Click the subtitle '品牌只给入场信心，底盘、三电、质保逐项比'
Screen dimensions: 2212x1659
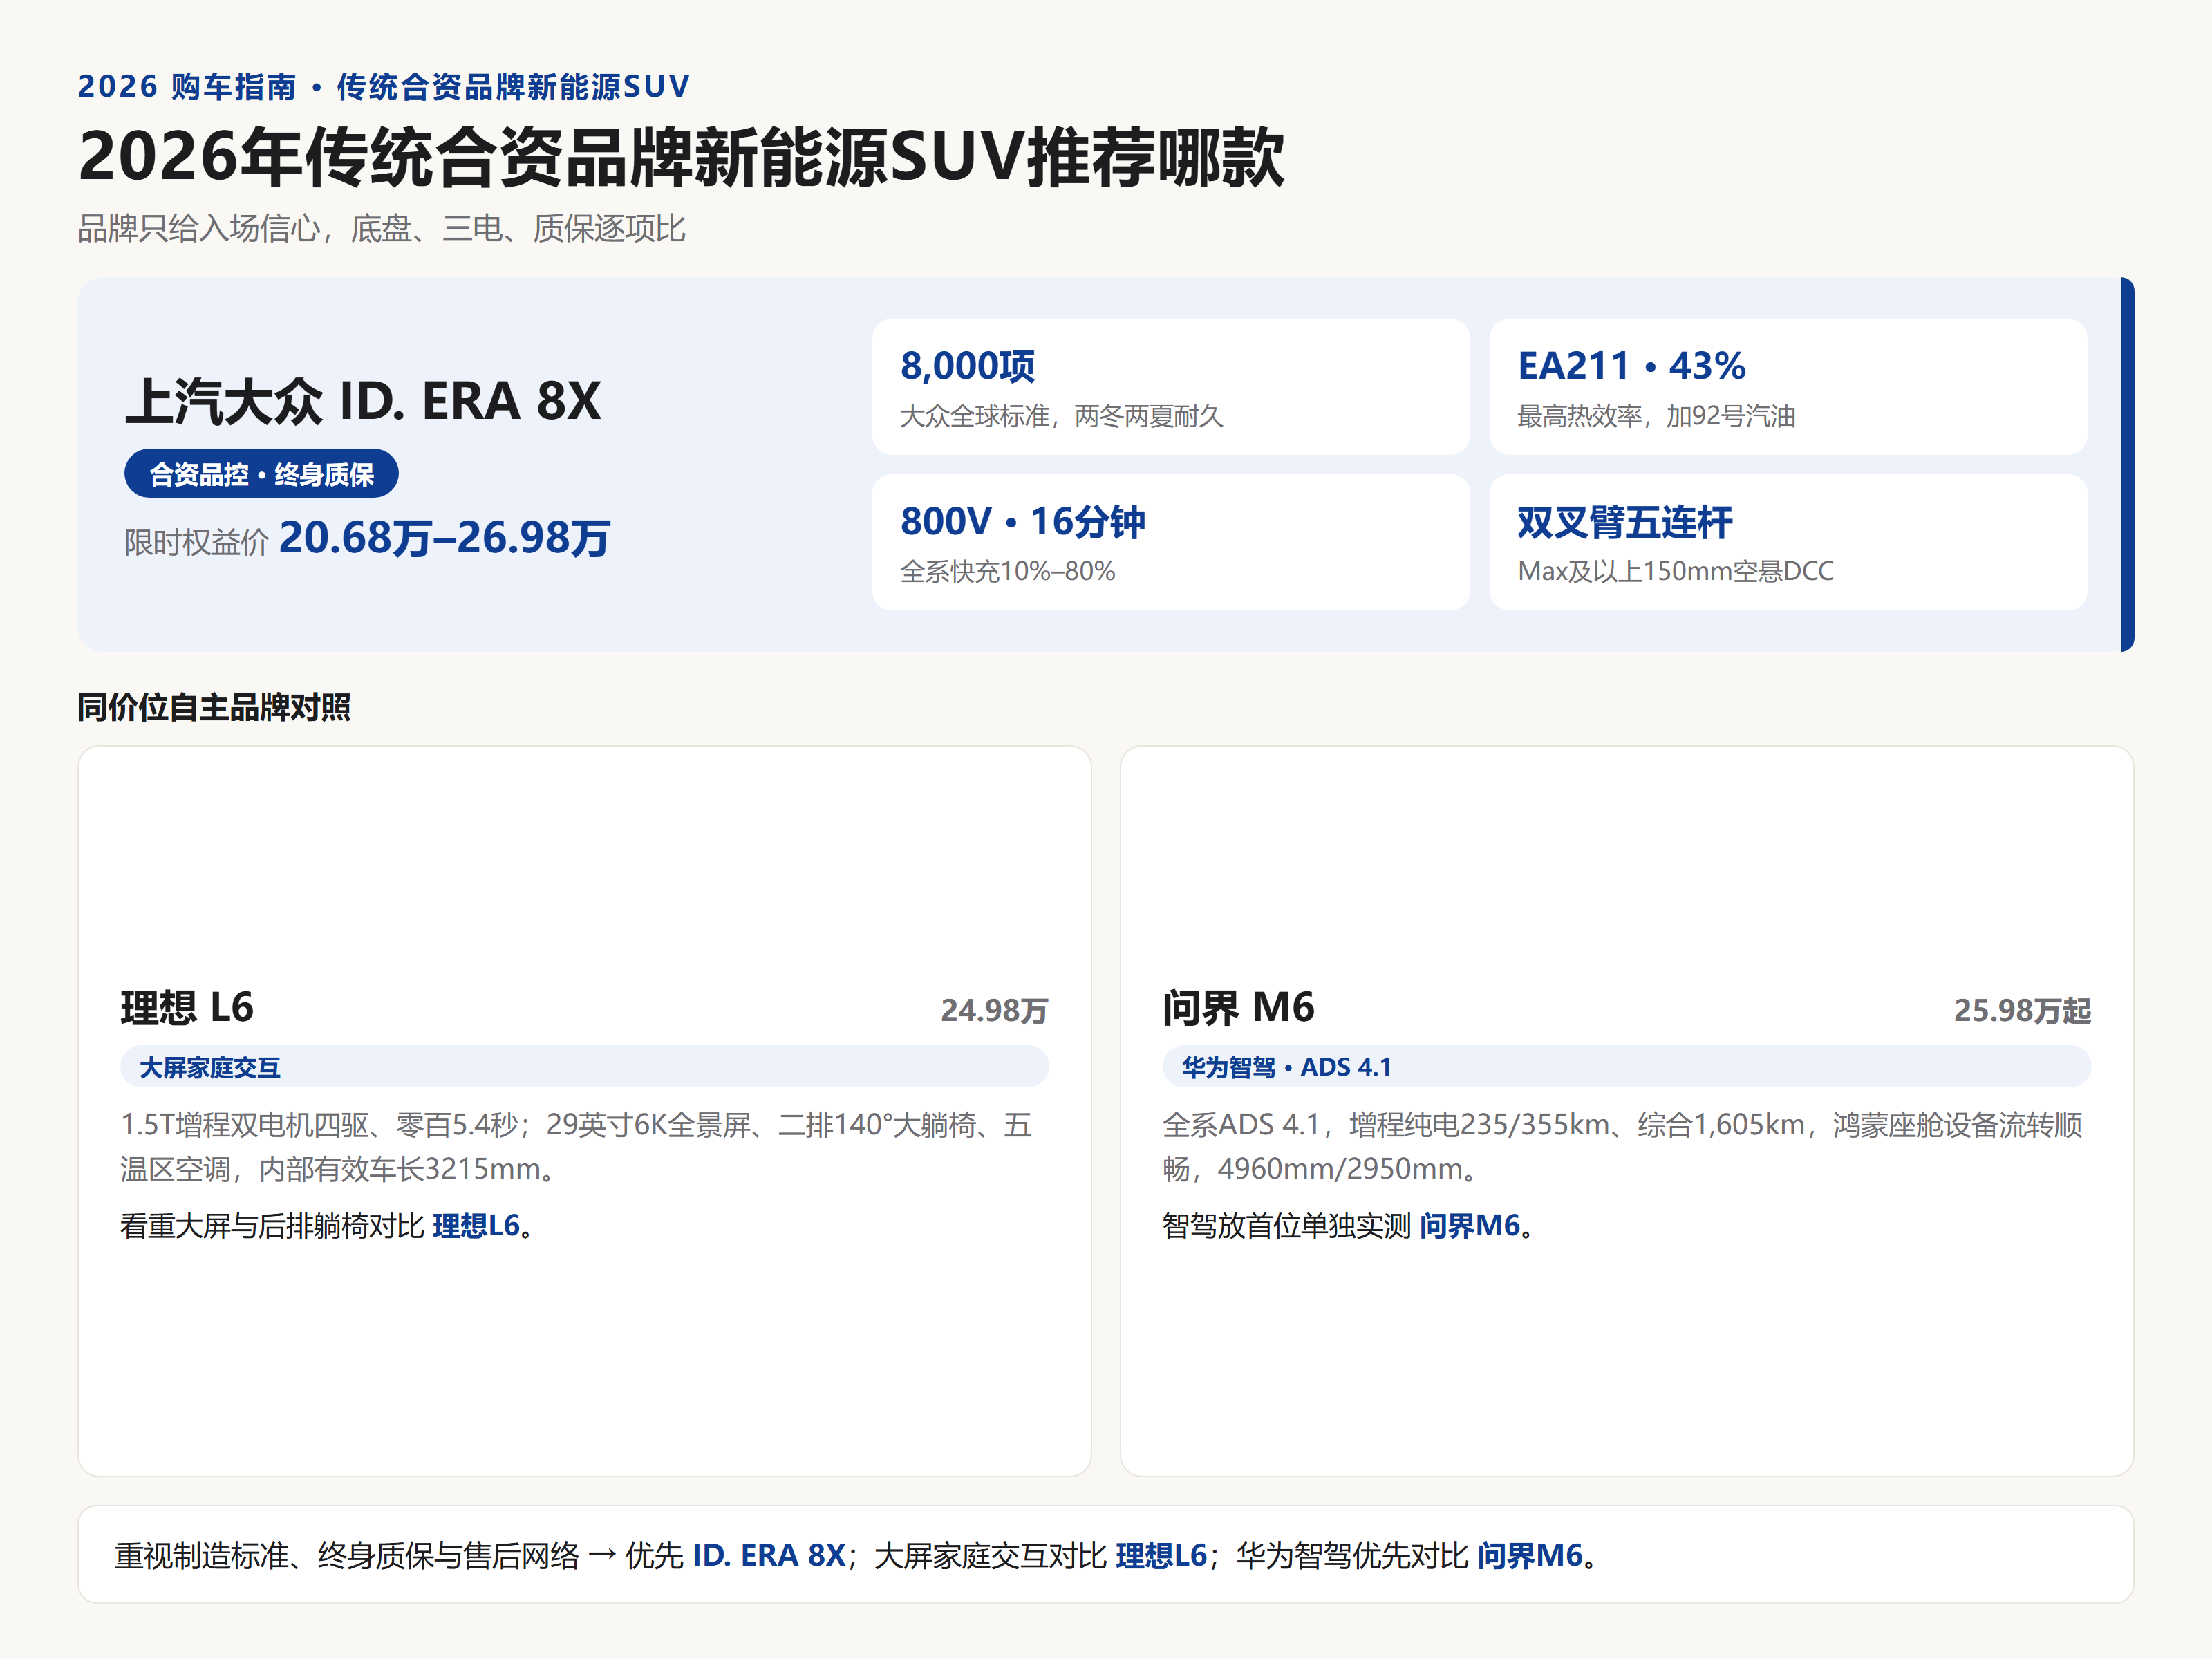[x=381, y=229]
